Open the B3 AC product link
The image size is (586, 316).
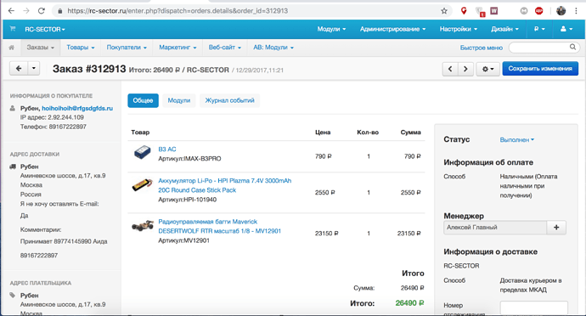pos(167,149)
